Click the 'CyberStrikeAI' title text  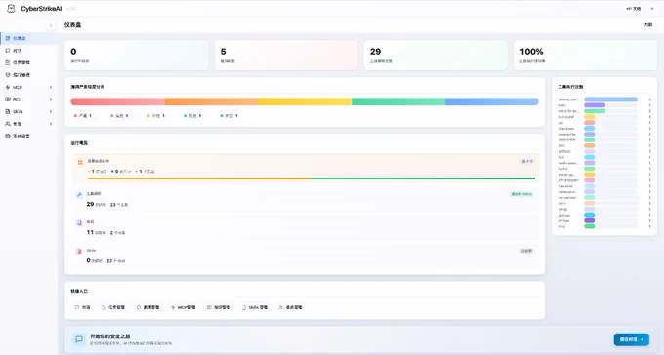pyautogui.click(x=41, y=9)
